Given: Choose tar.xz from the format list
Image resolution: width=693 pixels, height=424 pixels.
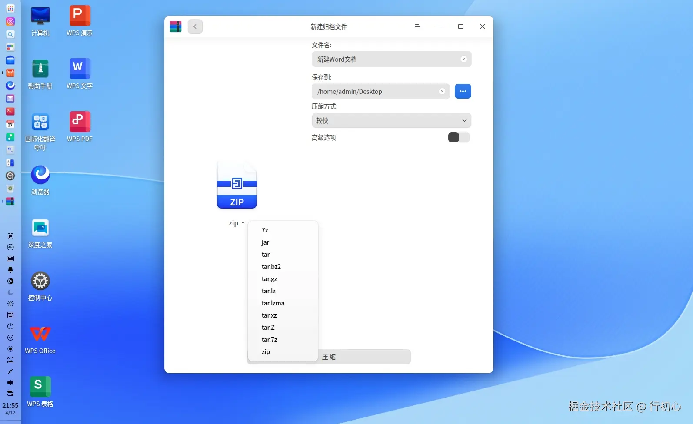Looking at the screenshot, I should coord(283,315).
